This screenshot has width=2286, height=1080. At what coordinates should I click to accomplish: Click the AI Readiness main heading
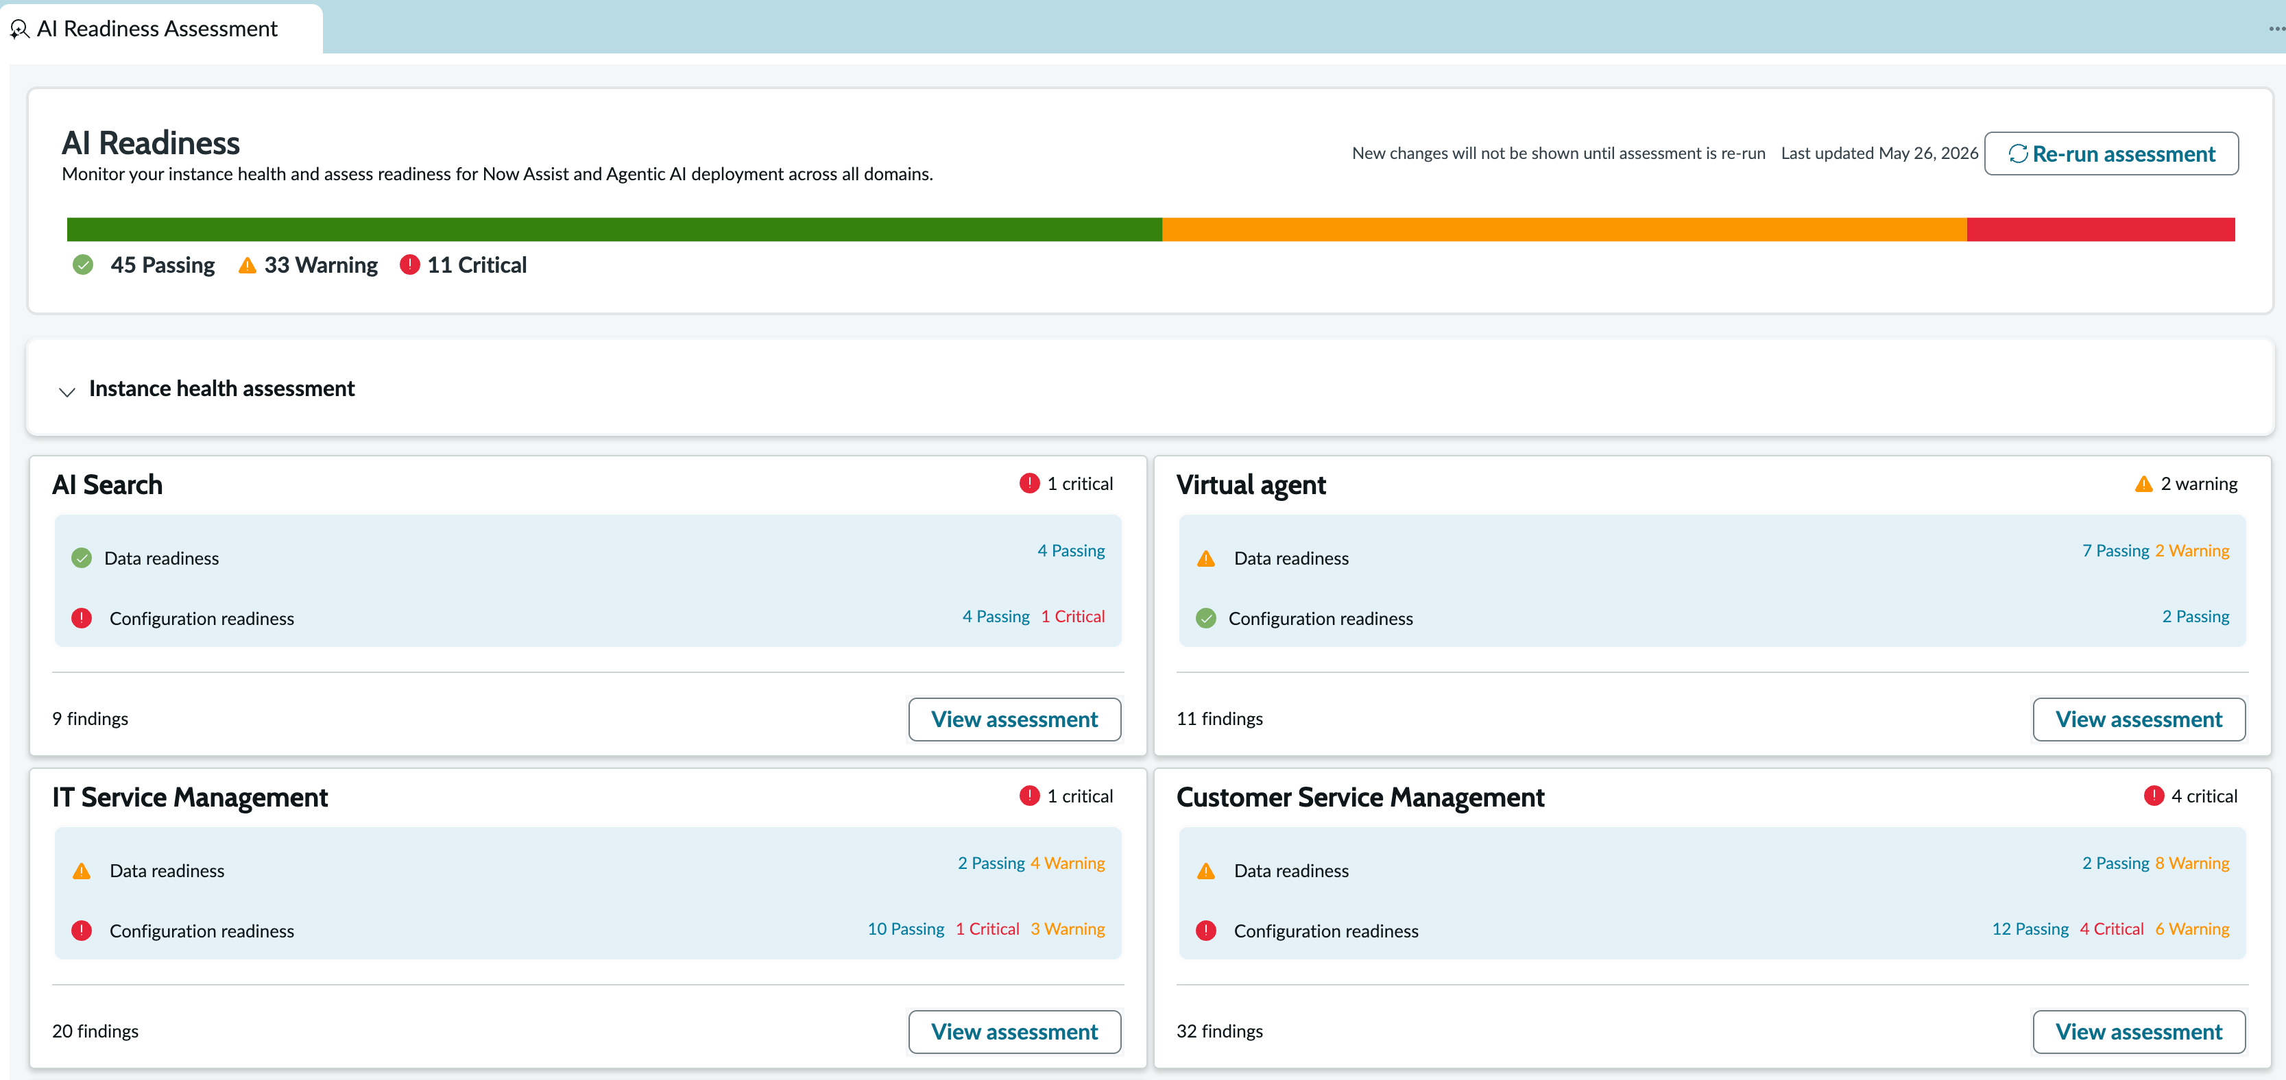click(x=150, y=143)
